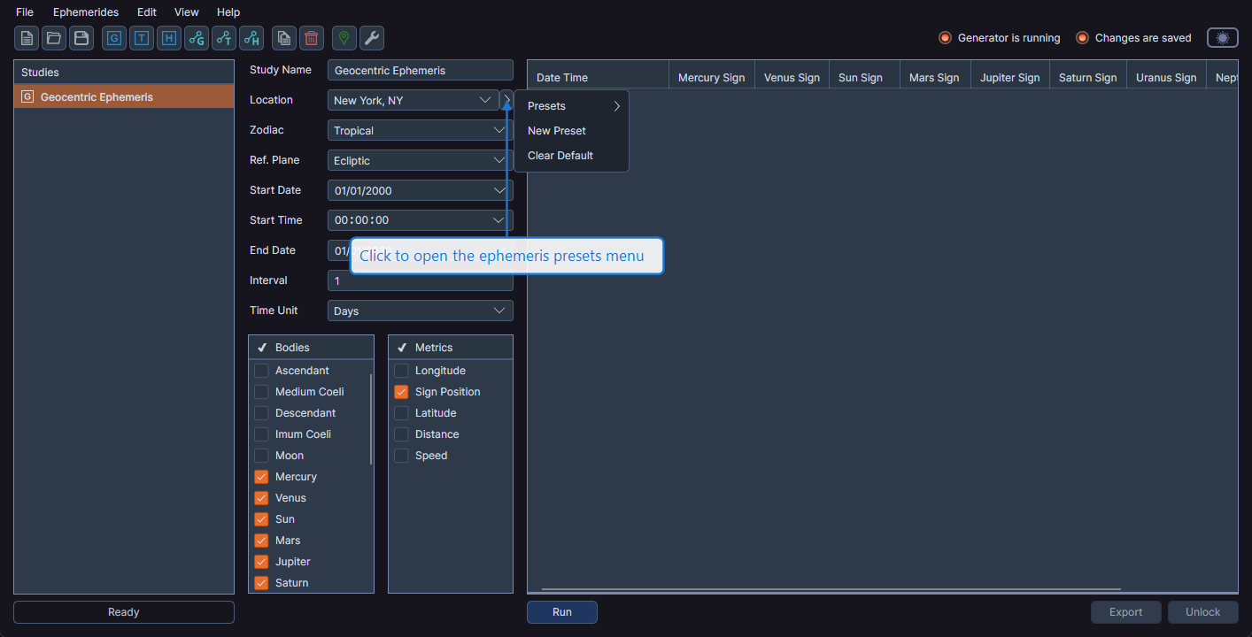This screenshot has width=1252, height=637.
Task: Enable the Moon body checkbox
Action: coord(261,455)
